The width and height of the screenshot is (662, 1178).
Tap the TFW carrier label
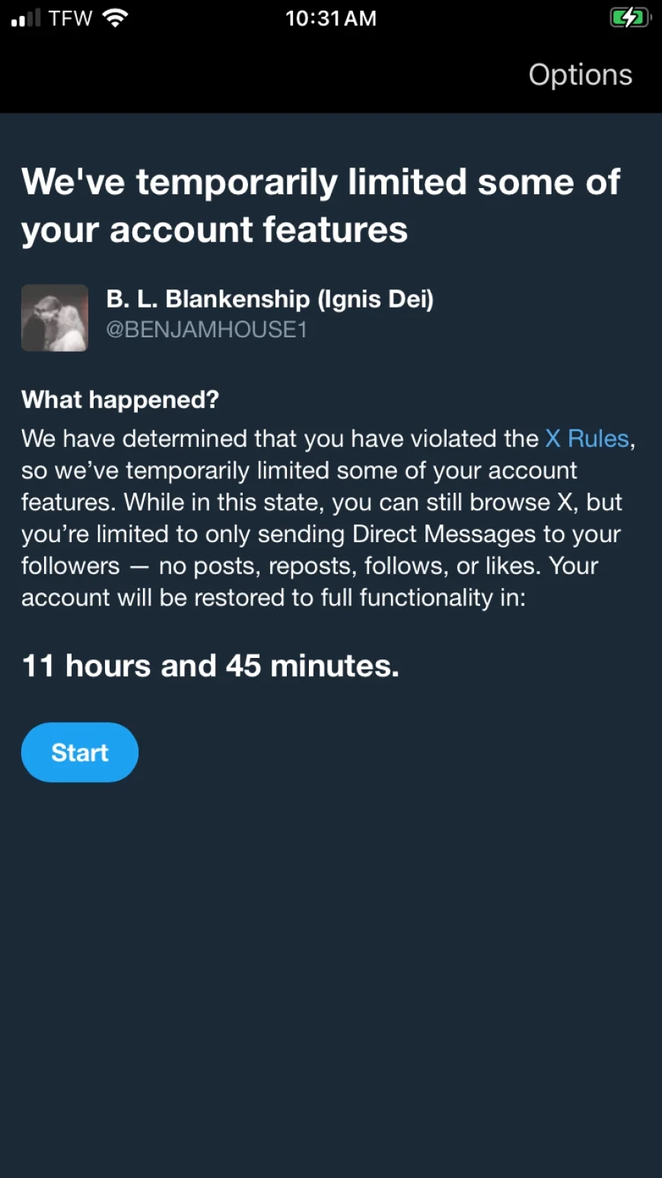[70, 18]
